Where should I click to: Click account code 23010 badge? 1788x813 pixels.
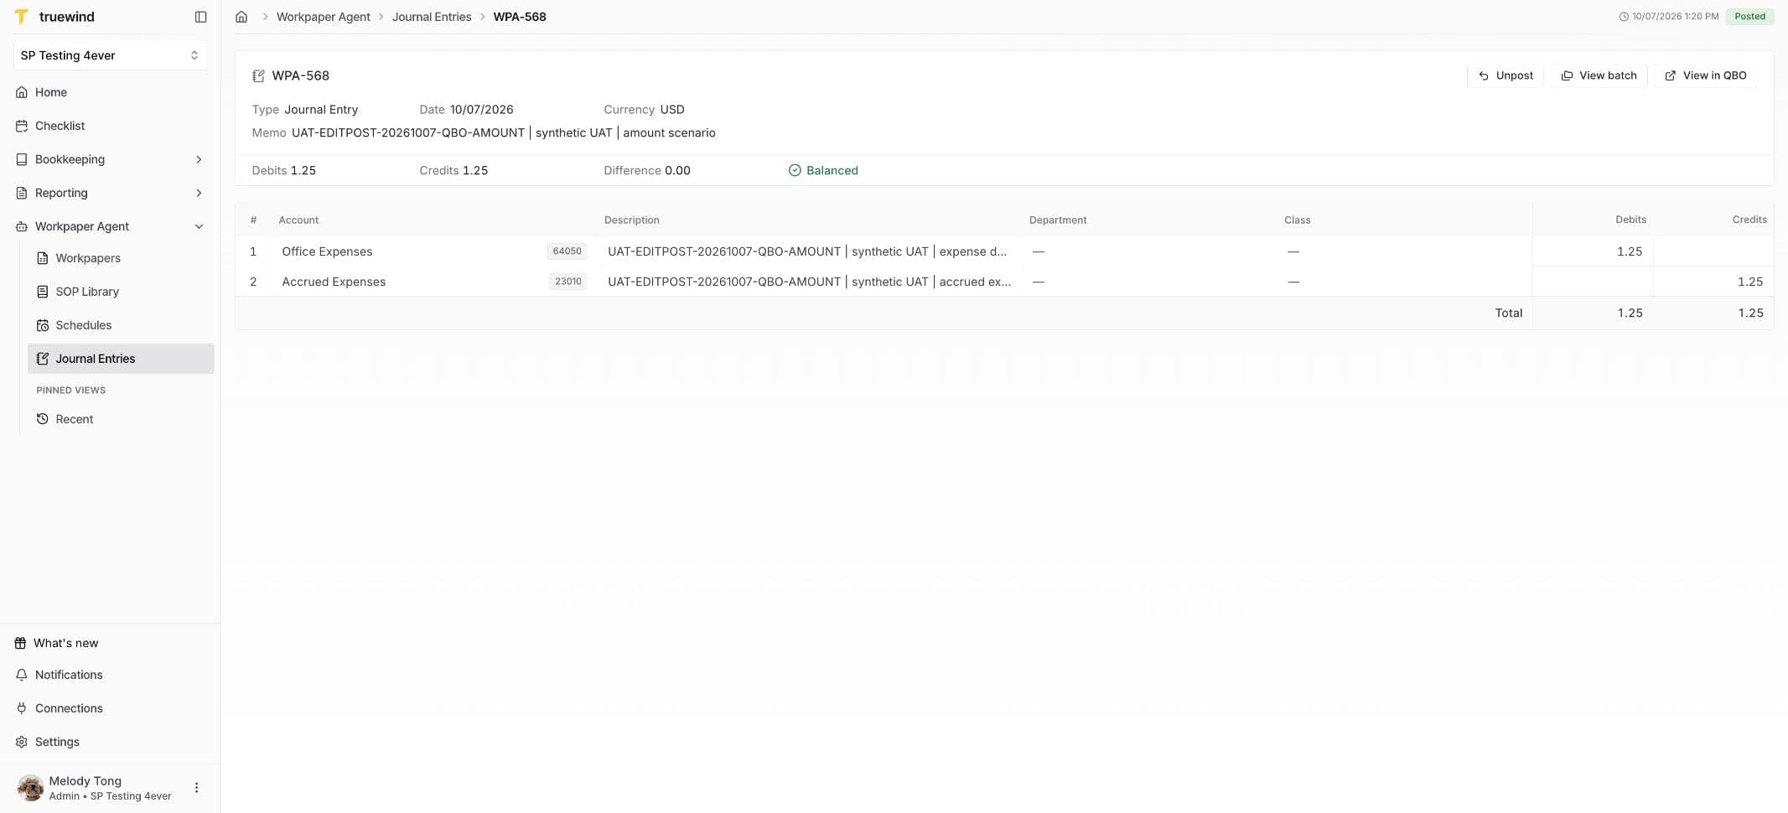point(568,282)
